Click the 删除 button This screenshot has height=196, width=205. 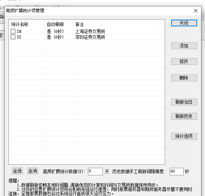pos(184,78)
